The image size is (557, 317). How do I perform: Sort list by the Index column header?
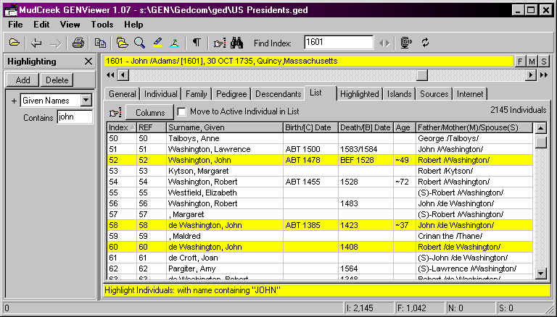[x=121, y=127]
